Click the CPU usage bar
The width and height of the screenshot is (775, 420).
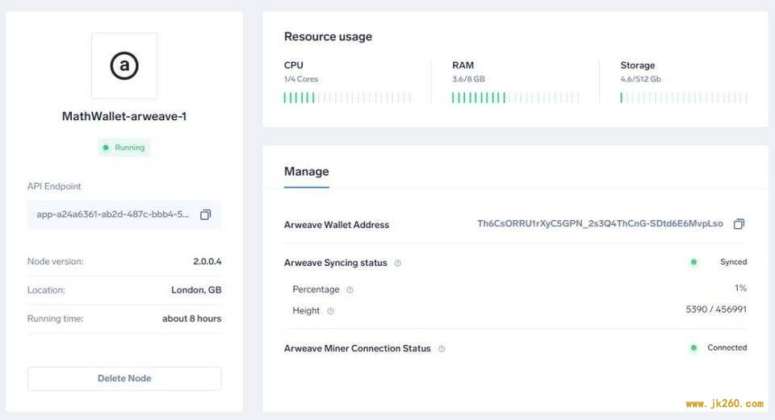(x=347, y=98)
